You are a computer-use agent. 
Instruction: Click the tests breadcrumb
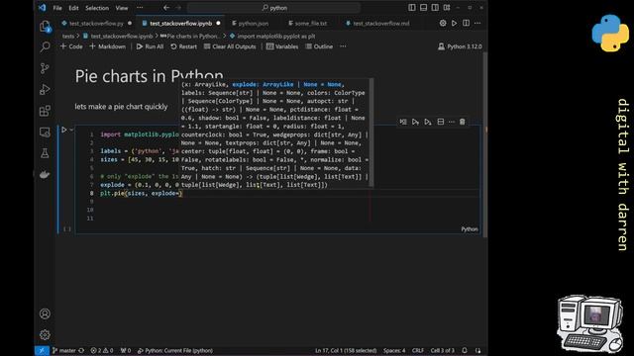[68, 36]
